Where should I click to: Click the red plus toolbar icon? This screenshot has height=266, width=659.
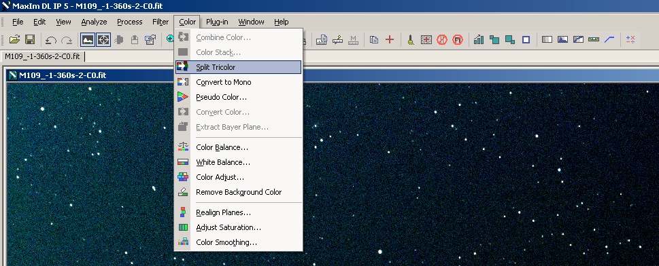(x=390, y=39)
